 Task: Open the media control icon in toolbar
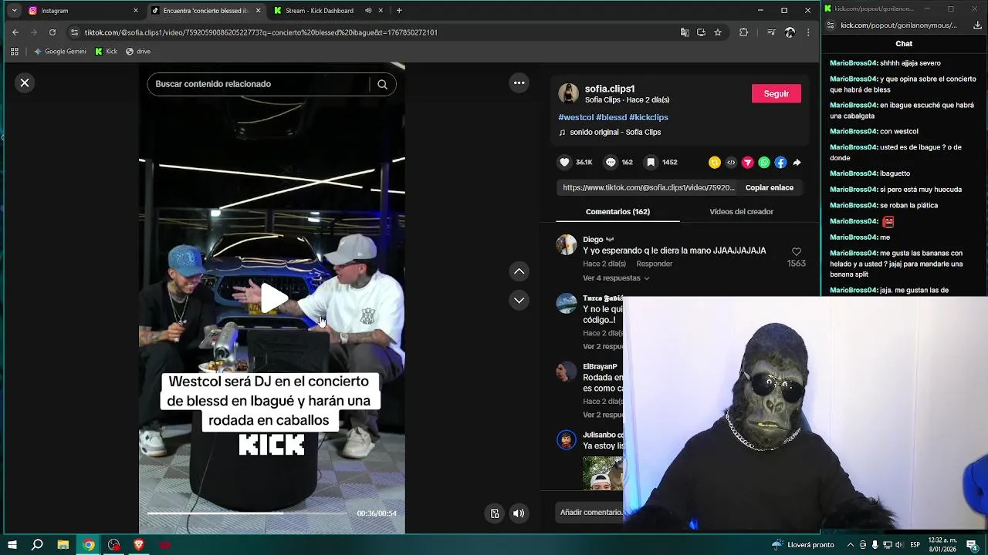(x=771, y=32)
